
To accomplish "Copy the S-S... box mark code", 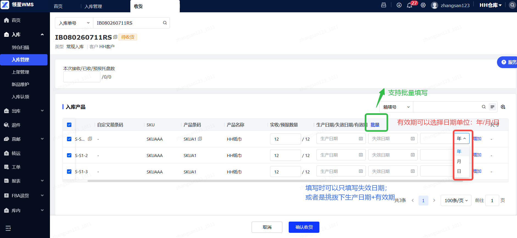I will [90, 139].
